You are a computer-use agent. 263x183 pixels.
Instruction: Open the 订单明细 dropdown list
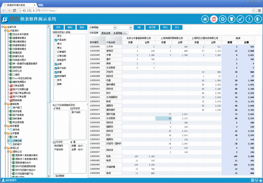(115, 27)
